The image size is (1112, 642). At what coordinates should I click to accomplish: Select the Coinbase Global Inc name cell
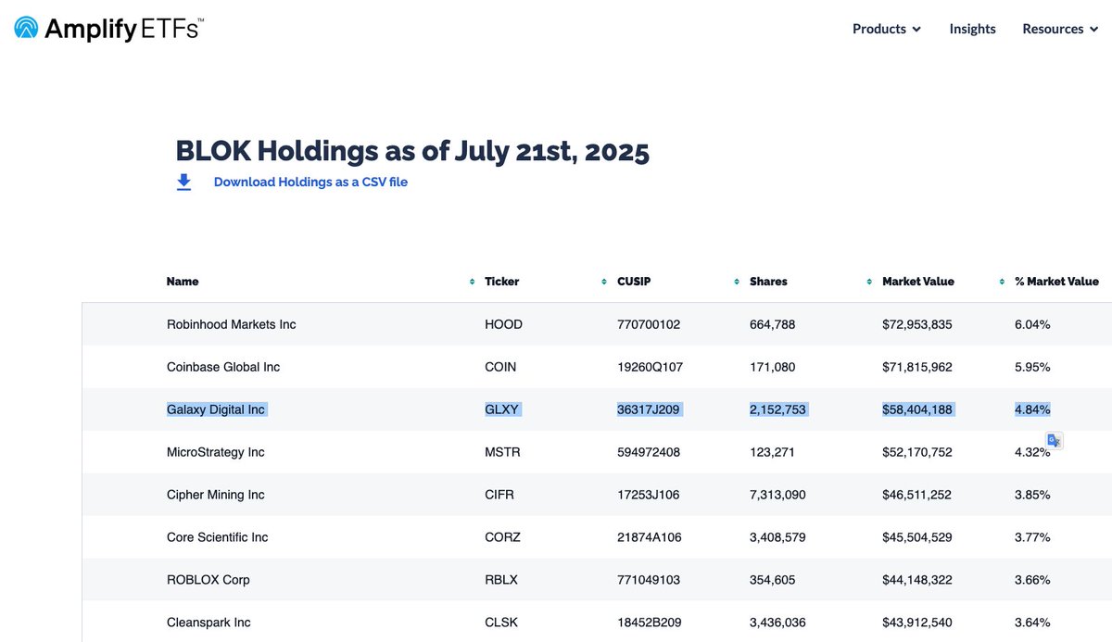click(x=223, y=367)
